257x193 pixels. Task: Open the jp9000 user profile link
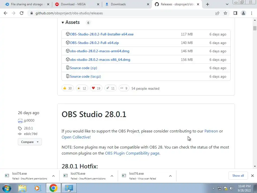[x=29, y=120]
